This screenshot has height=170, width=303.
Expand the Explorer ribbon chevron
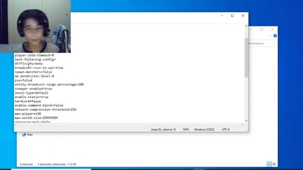[x=270, y=36]
